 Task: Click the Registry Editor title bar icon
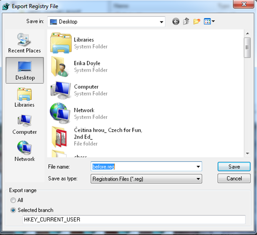click(6, 7)
